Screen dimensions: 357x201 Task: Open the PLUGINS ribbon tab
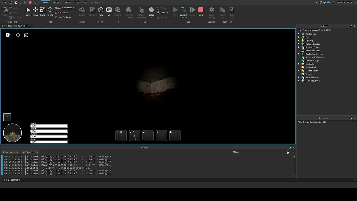[95, 3]
